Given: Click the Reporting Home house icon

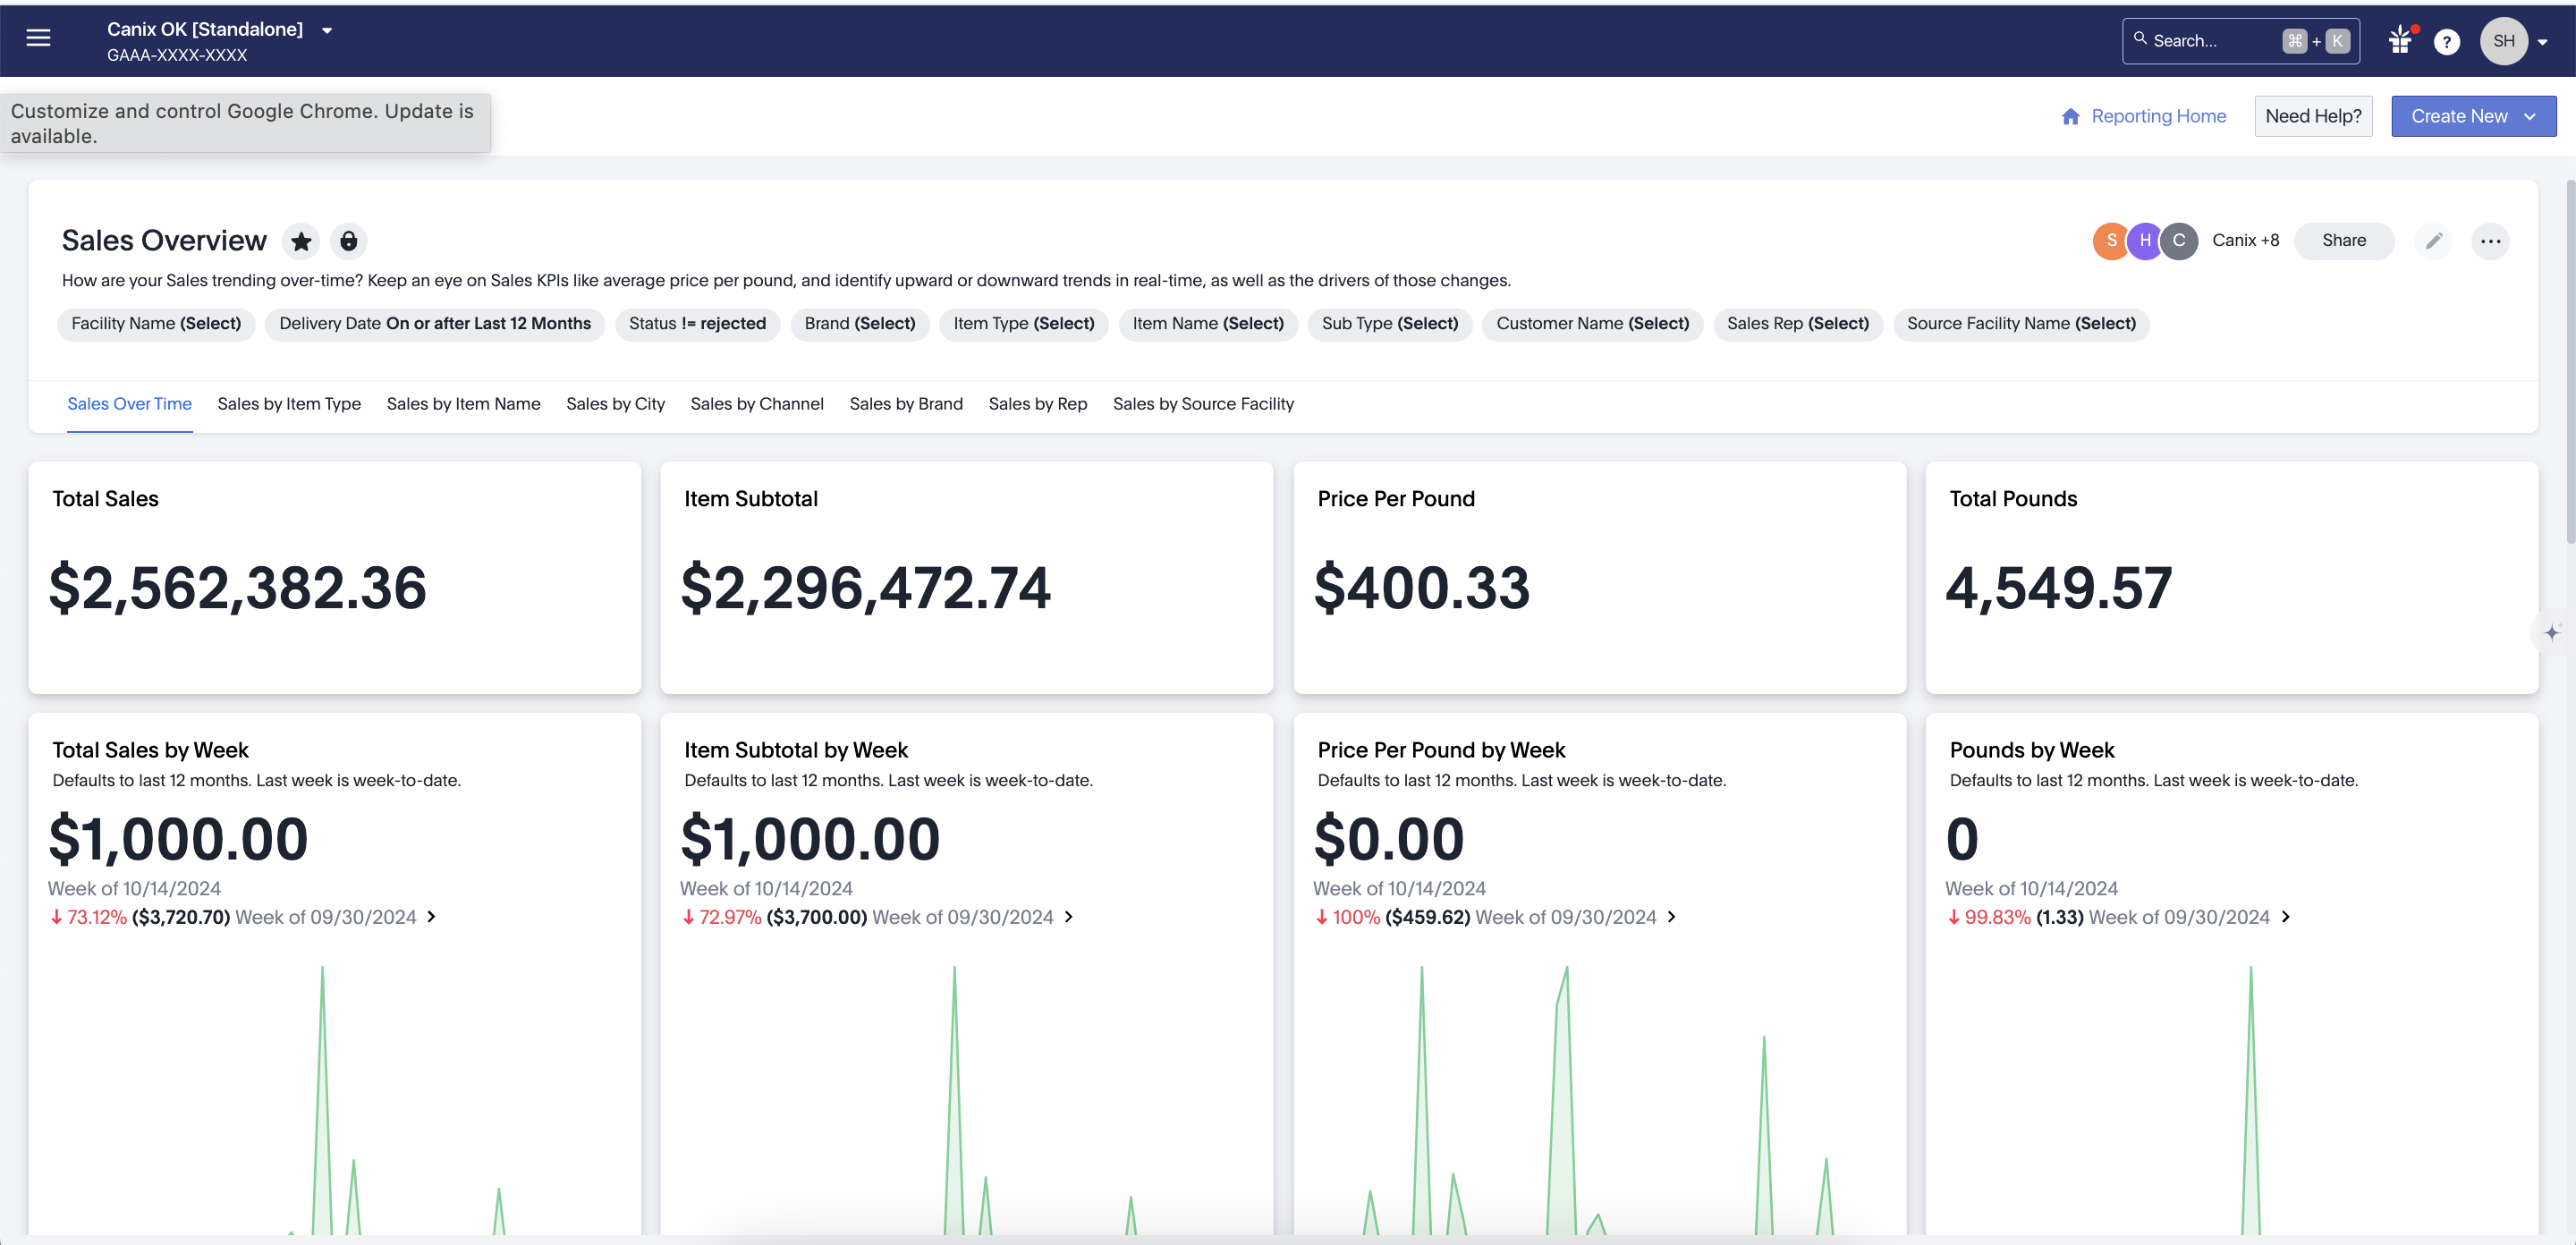Looking at the screenshot, I should [2070, 117].
